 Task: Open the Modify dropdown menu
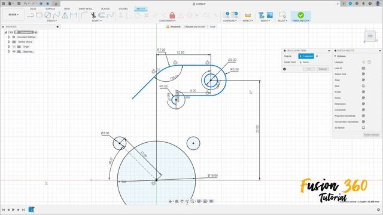96,21
